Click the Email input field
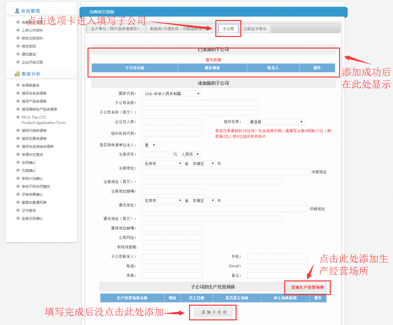Screen dimensions: 393x325 [277, 266]
